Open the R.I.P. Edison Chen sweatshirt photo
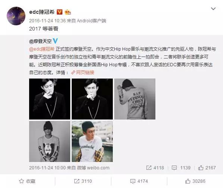 [x=135, y=99]
